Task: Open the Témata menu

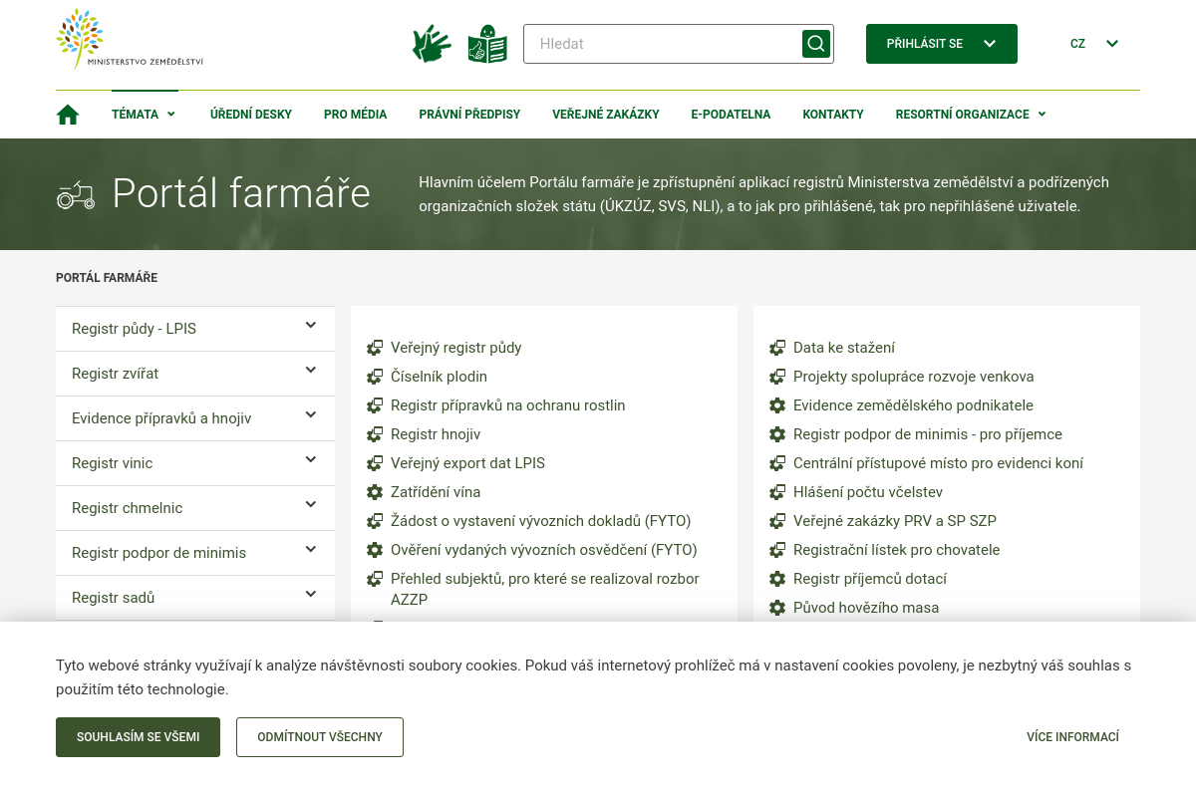Action: pyautogui.click(x=144, y=115)
